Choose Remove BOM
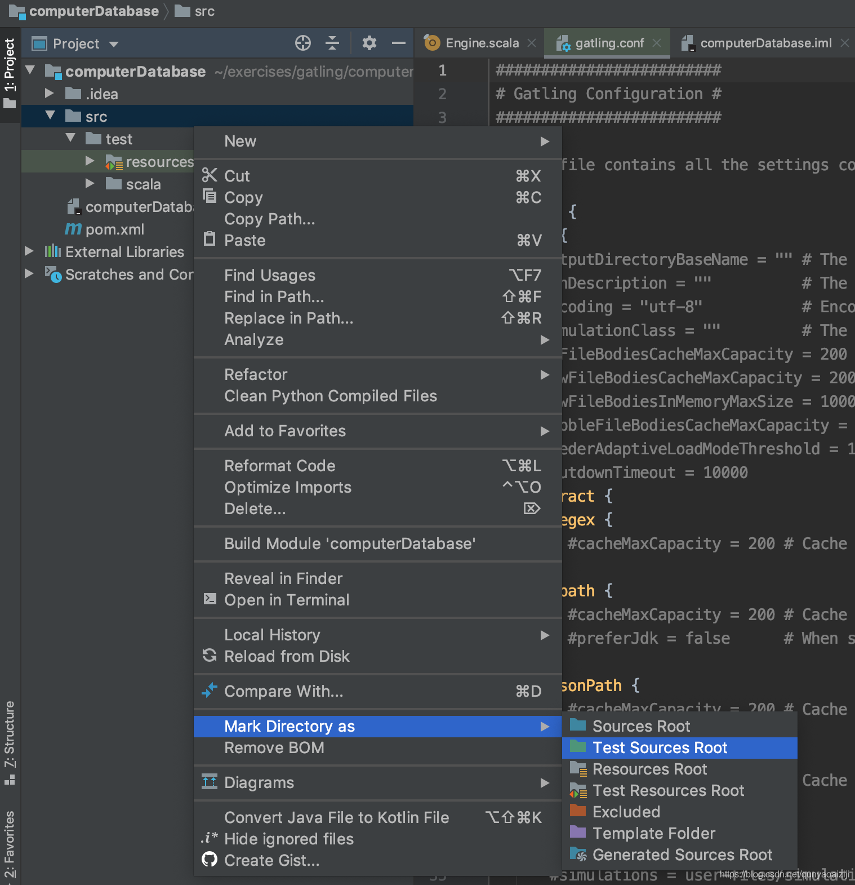The width and height of the screenshot is (855, 885). (378, 747)
